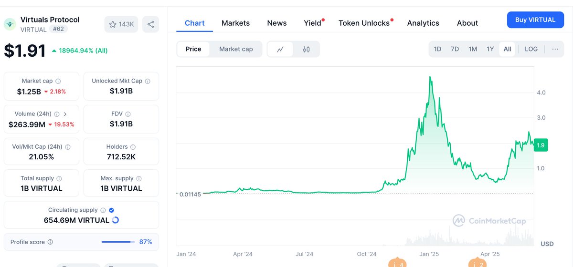The width and height of the screenshot is (573, 267).
Task: Open the Chart tab
Action: [x=195, y=23]
